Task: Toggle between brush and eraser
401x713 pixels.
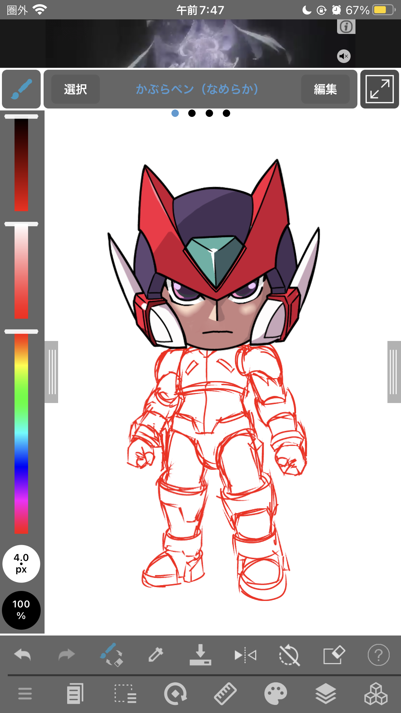Action: (111, 655)
